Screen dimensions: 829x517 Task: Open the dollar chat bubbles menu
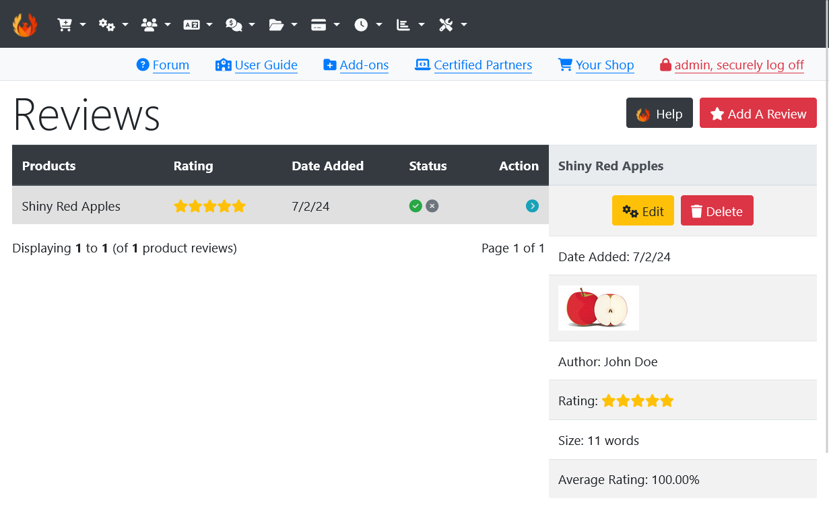point(240,25)
